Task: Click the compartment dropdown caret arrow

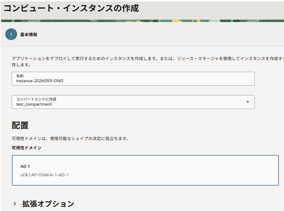Action: [x=247, y=102]
